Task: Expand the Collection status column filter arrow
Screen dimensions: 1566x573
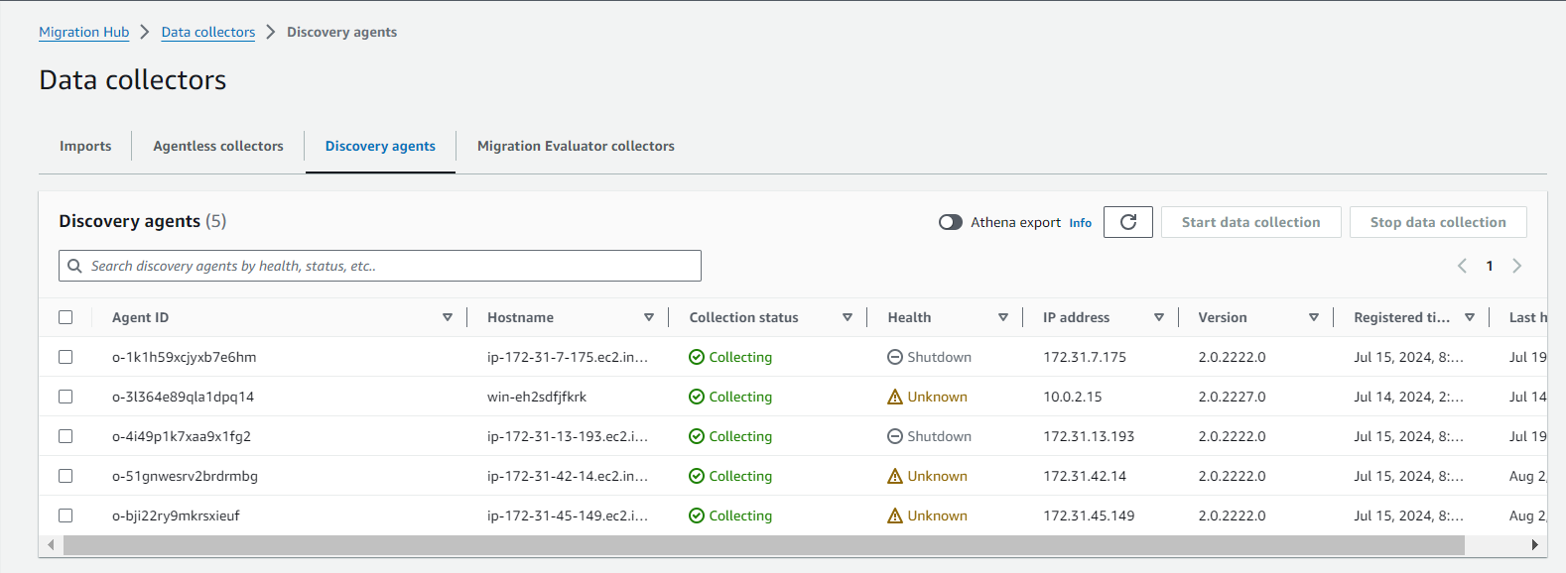Action: [848, 317]
